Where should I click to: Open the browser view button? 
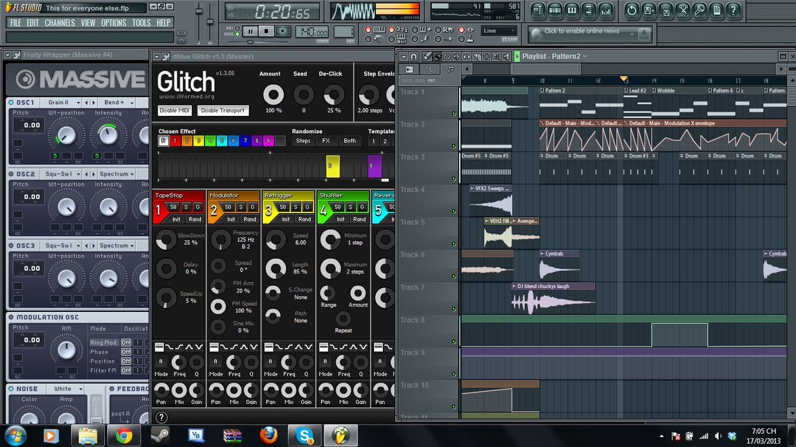coord(589,10)
